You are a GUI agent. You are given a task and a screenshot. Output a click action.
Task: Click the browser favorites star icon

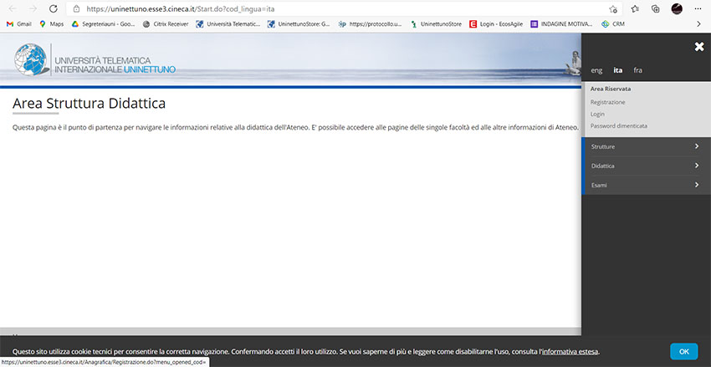[635, 8]
